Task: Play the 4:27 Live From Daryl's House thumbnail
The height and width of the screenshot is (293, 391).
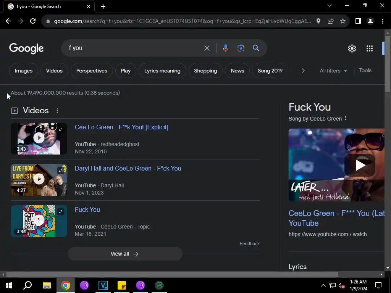Action: coord(39,179)
